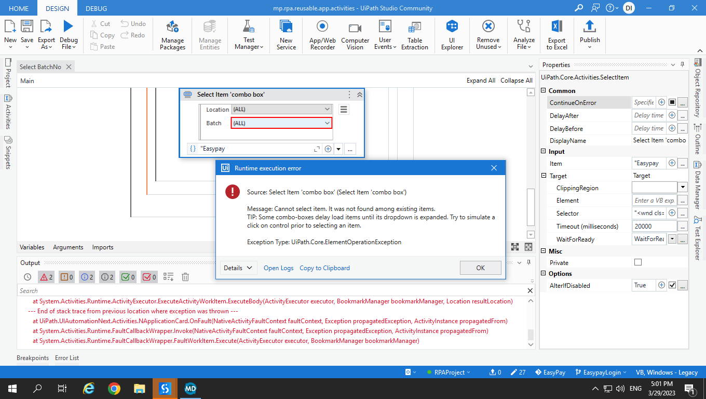Toggle the ContinueOnError black checkbox
Viewport: 706px width, 399px height.
pos(672,102)
